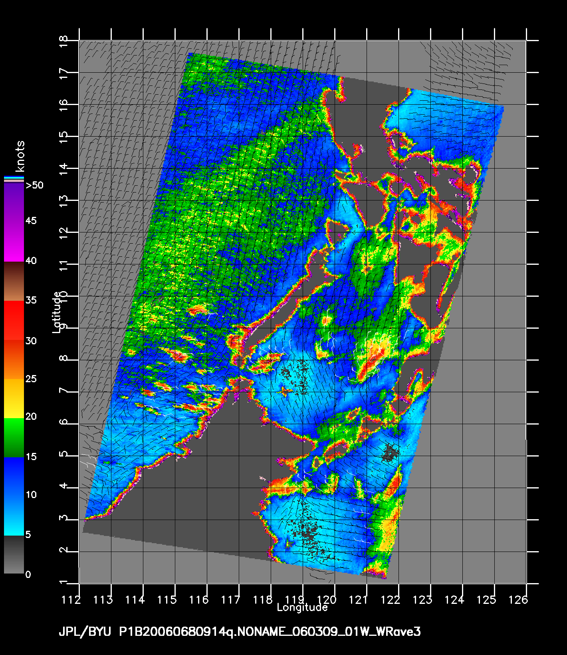The width and height of the screenshot is (567, 655).
Task: Click the latitude tick label '1'
Action: coord(63,582)
